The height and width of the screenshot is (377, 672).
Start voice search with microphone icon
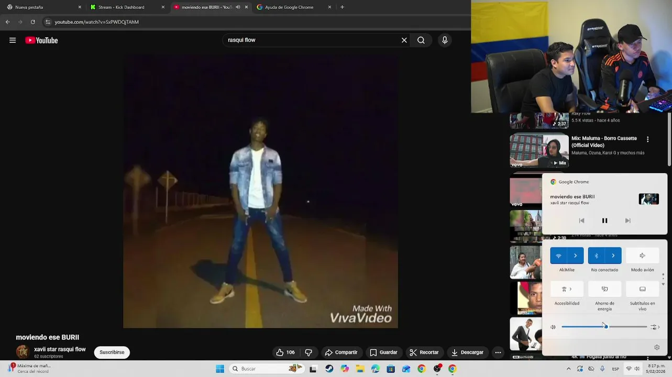coord(445,40)
